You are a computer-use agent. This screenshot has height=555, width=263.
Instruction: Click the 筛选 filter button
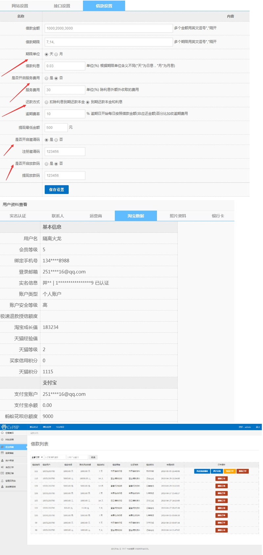(x=93, y=457)
